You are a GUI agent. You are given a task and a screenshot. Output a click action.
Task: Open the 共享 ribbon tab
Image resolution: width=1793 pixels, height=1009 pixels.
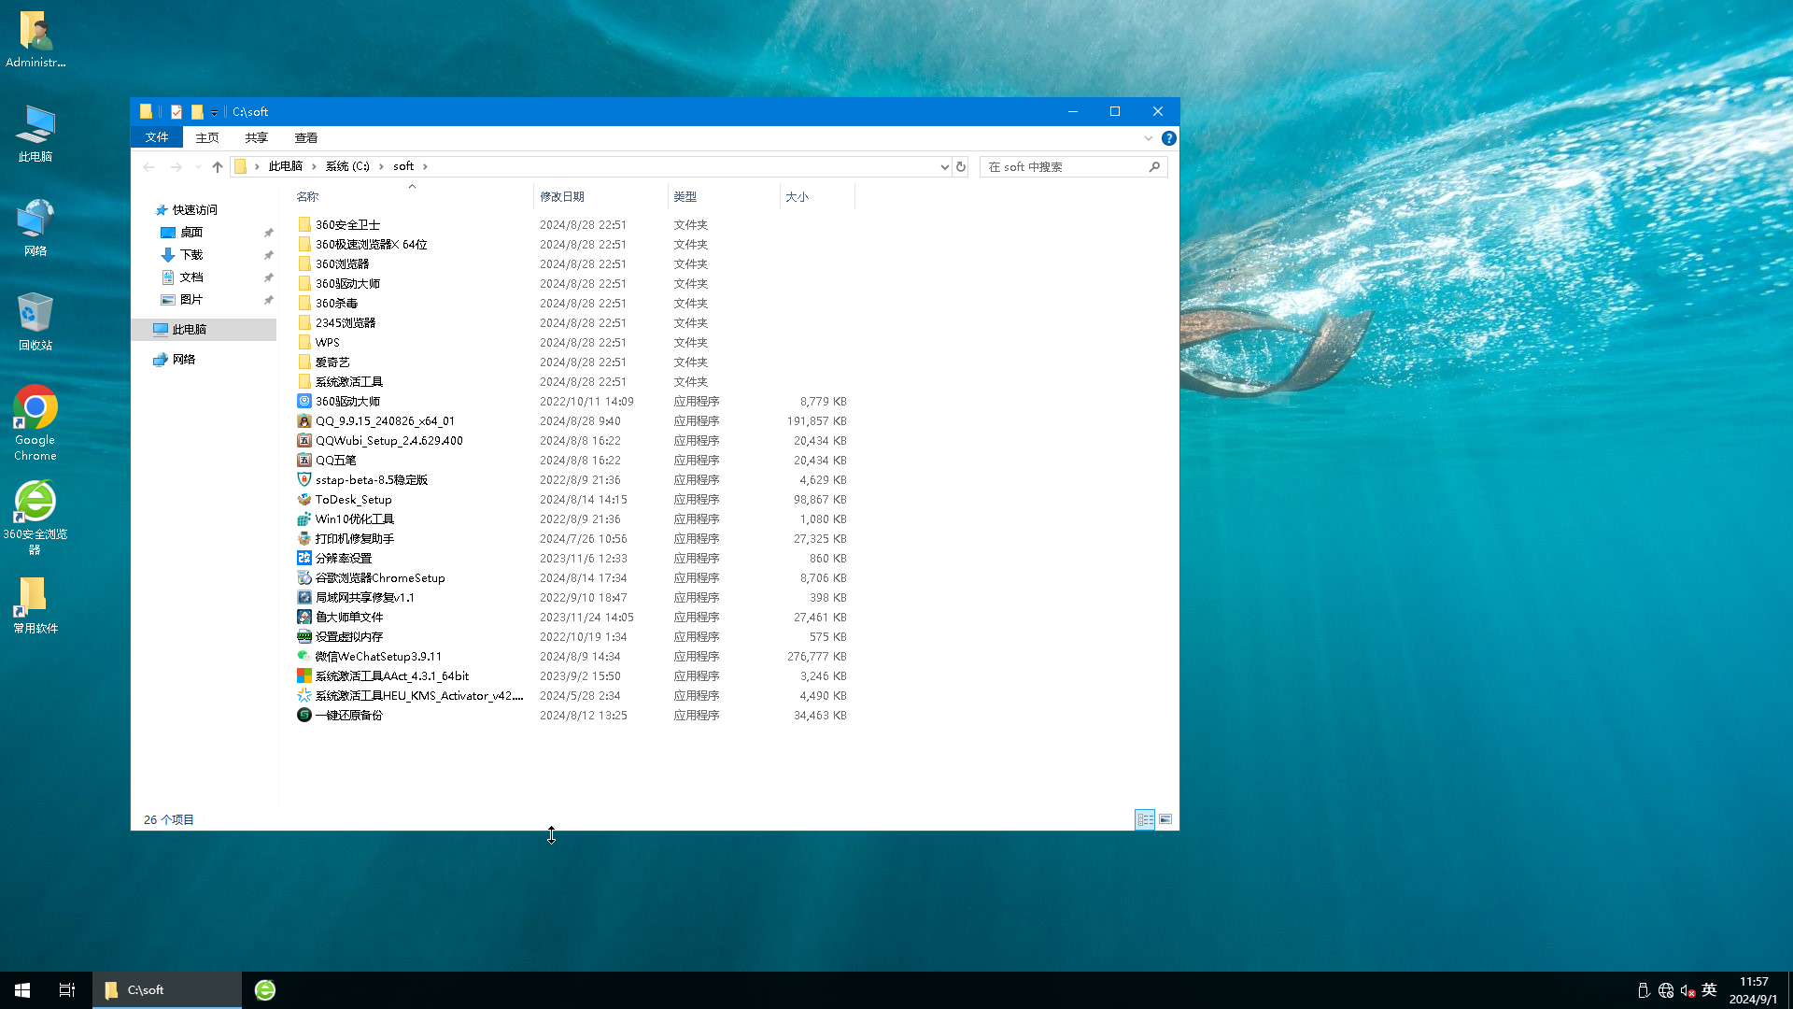click(257, 137)
